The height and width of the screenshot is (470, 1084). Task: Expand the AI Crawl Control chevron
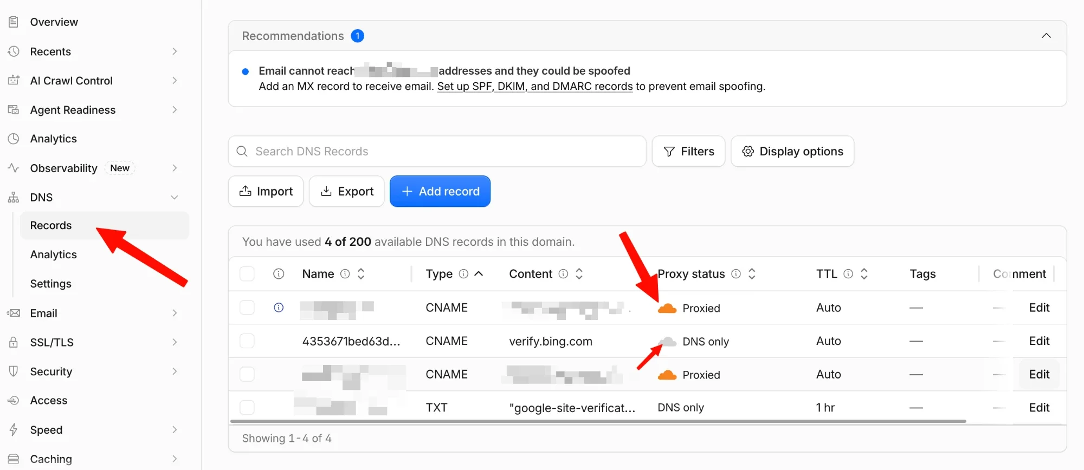(x=175, y=81)
